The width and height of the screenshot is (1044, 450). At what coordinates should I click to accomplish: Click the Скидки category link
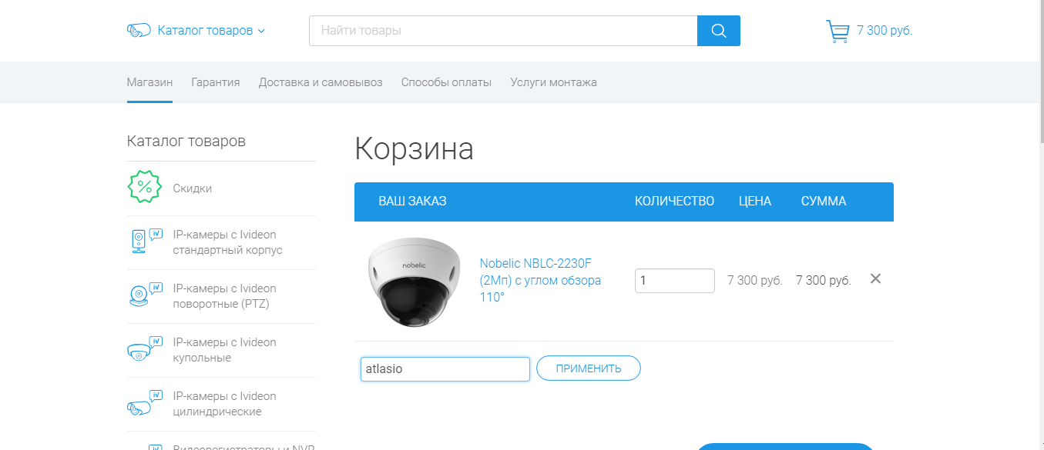(193, 188)
